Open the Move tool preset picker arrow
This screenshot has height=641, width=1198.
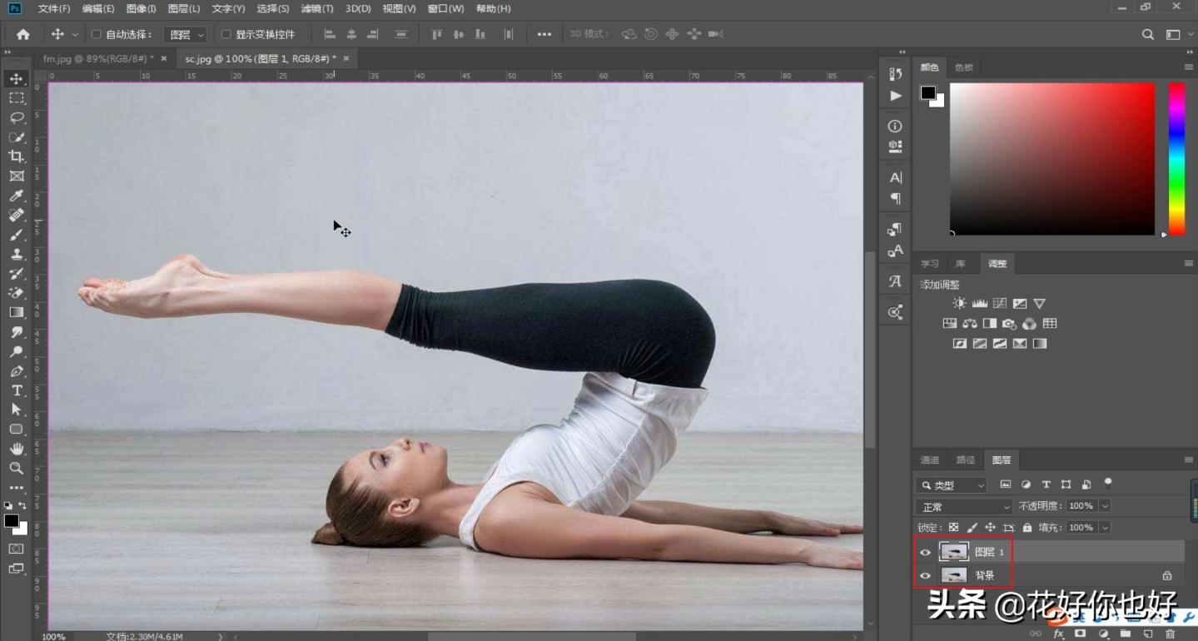click(x=75, y=35)
